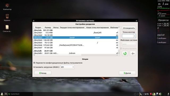Image resolution: width=170 pixels, height=96 pixels.
Task: Click the Раздел column header
Action: (38, 27)
